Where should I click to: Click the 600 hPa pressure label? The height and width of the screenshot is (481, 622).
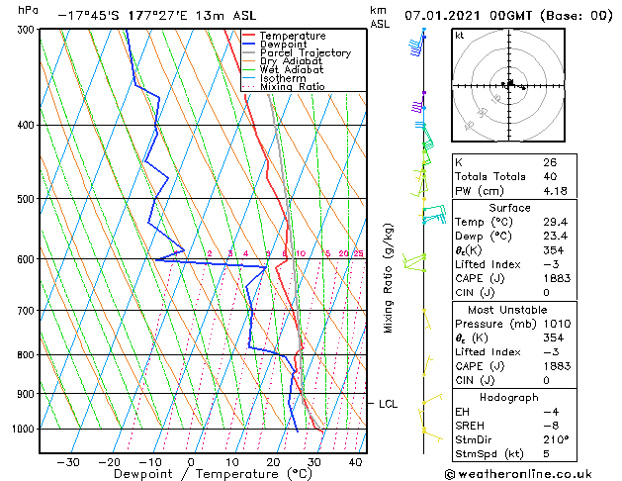28,259
